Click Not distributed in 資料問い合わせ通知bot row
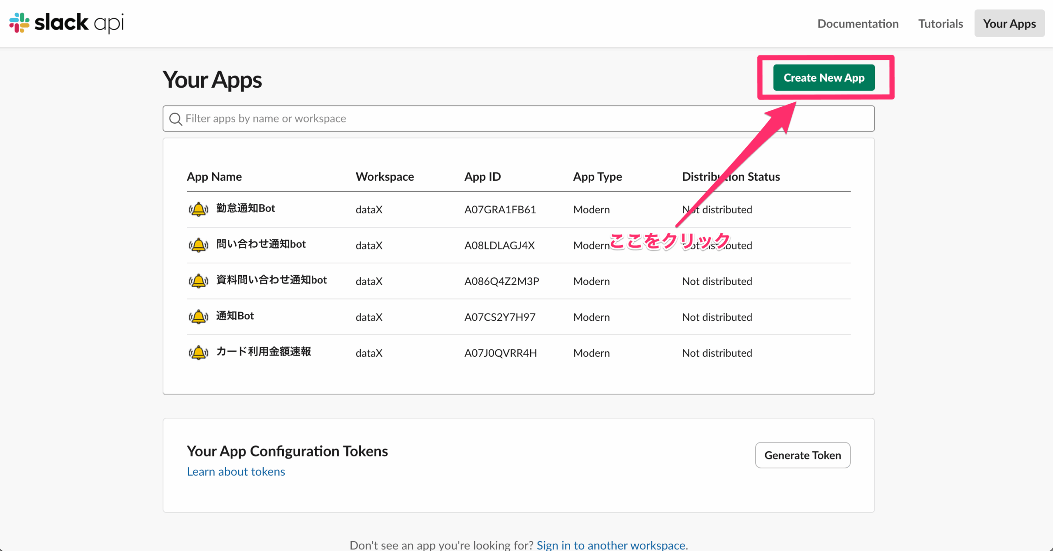The width and height of the screenshot is (1053, 551). tap(717, 281)
